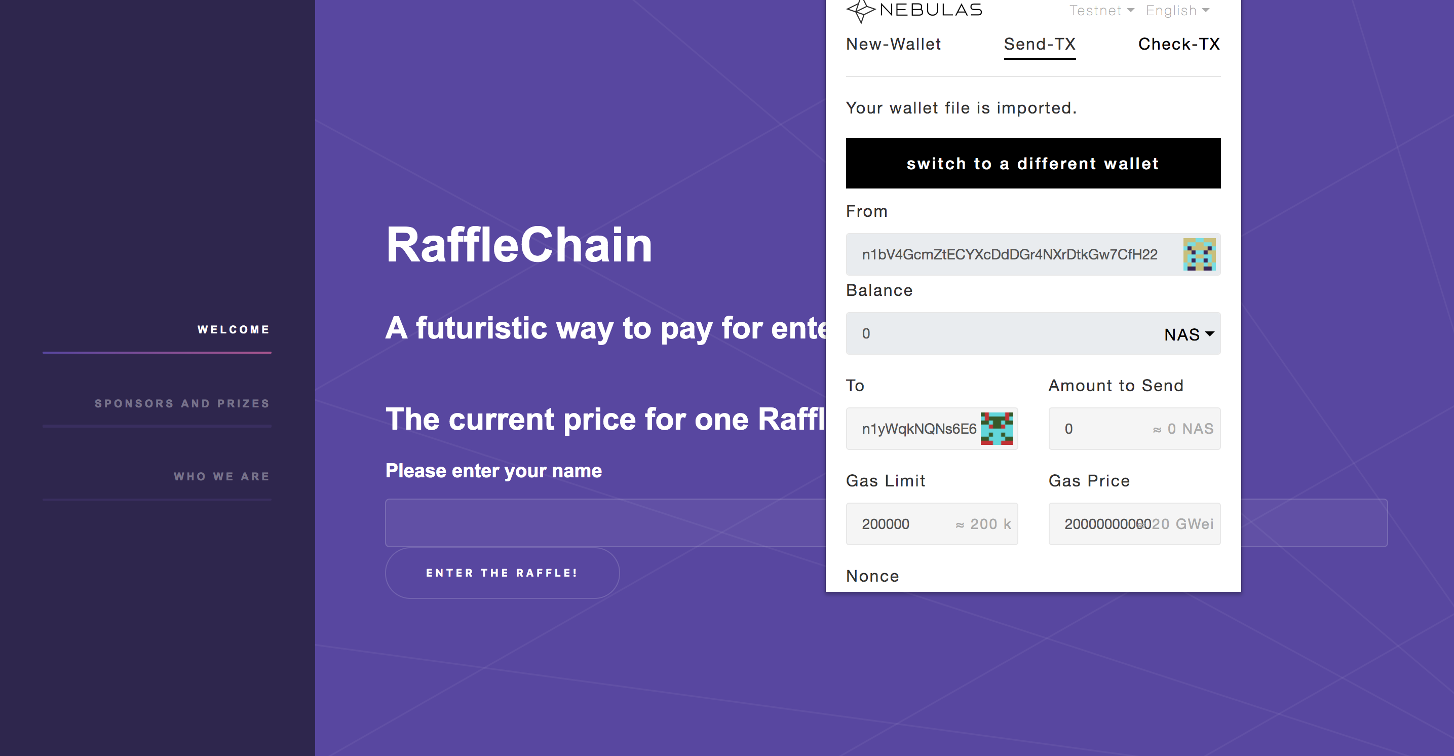Edit the Gas Limit field
Screen dimensions: 1454x756
click(903, 524)
